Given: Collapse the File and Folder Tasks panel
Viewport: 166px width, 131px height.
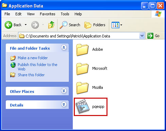Looking at the screenshot, I should 64,48.
